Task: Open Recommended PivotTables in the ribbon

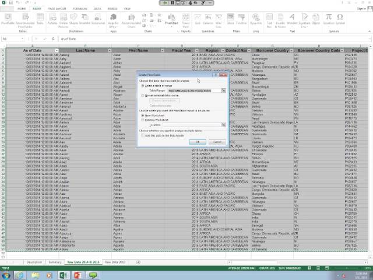Action: click(x=25, y=20)
